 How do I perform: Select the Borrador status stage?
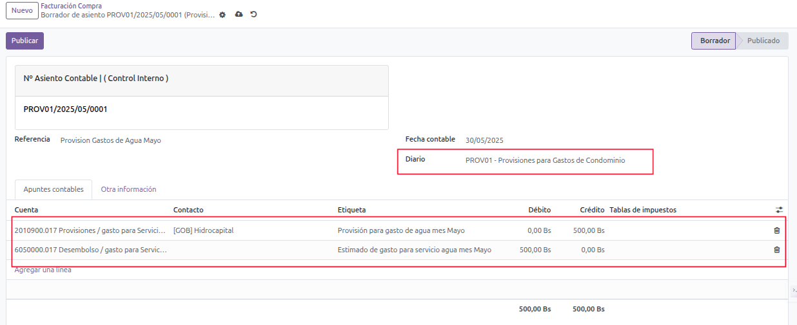713,41
